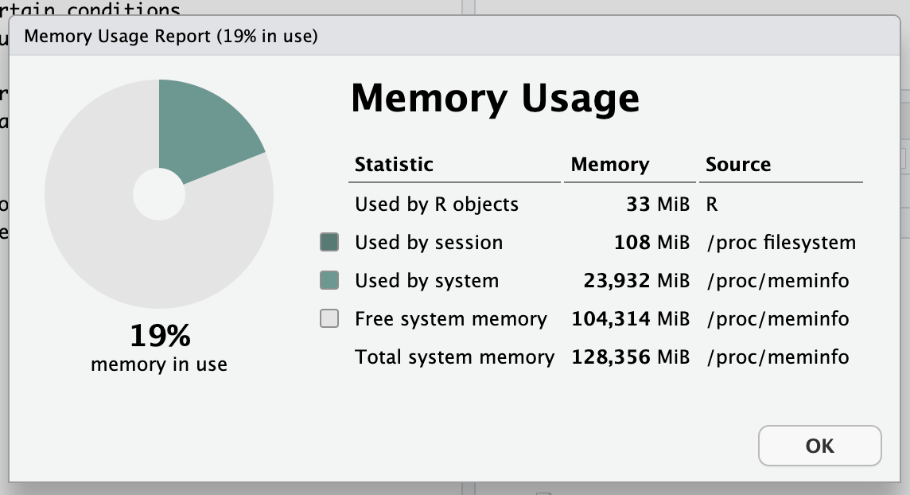
Task: Select the Statistic column header
Action: pyautogui.click(x=394, y=165)
